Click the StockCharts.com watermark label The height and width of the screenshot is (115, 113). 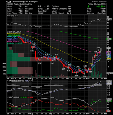99,2
